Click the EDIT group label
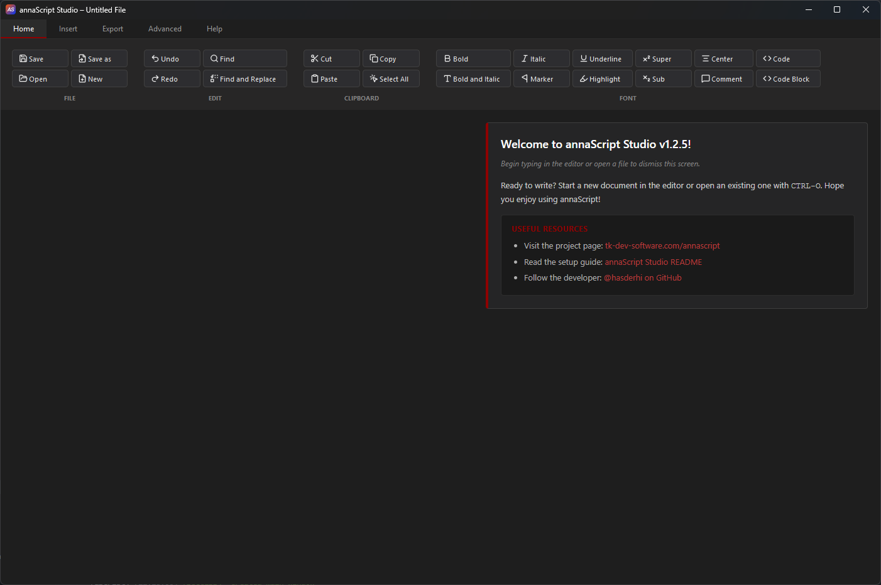The width and height of the screenshot is (881, 585). click(215, 99)
